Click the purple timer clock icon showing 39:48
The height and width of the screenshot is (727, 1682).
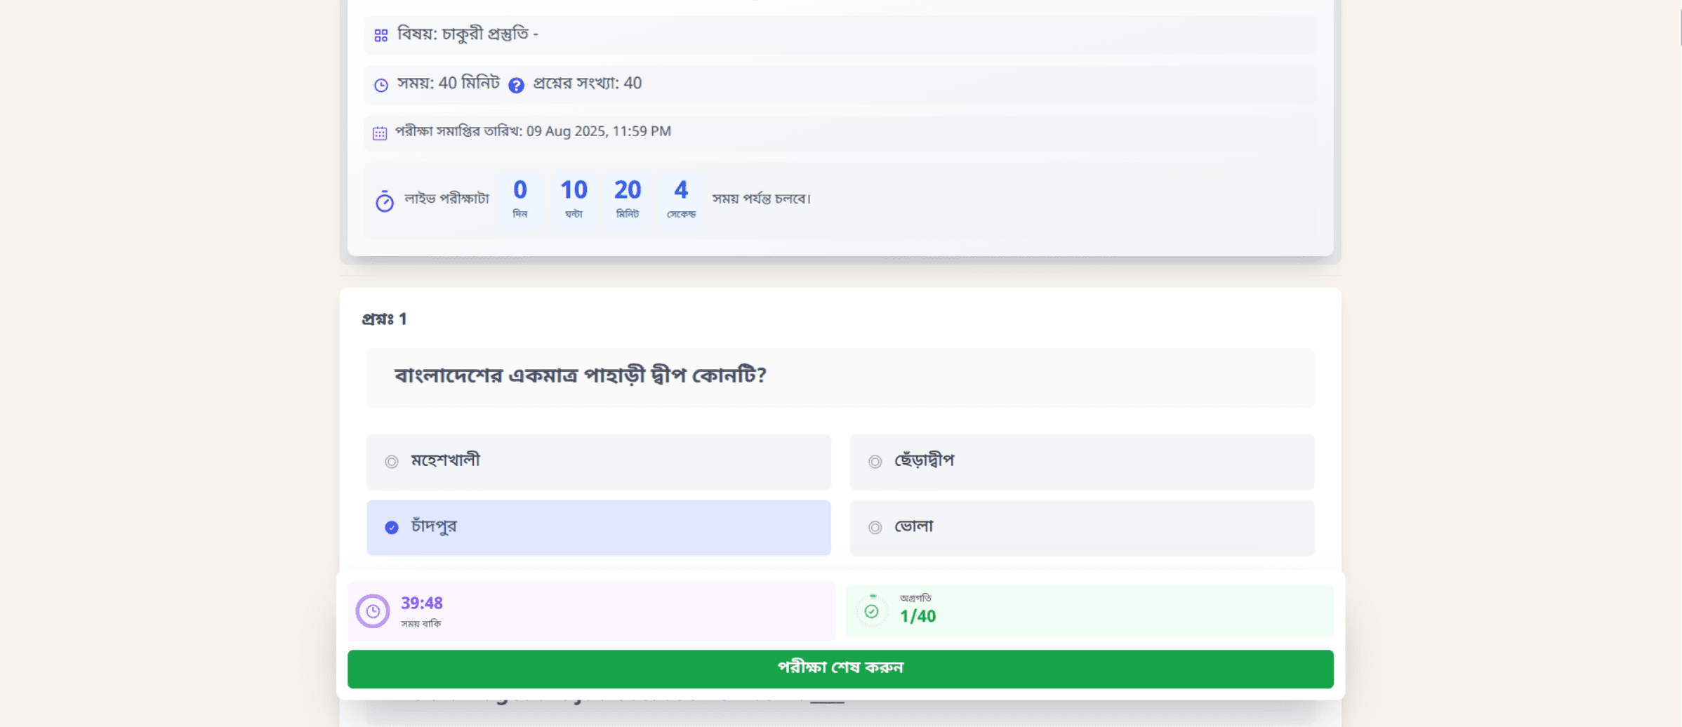pos(373,611)
